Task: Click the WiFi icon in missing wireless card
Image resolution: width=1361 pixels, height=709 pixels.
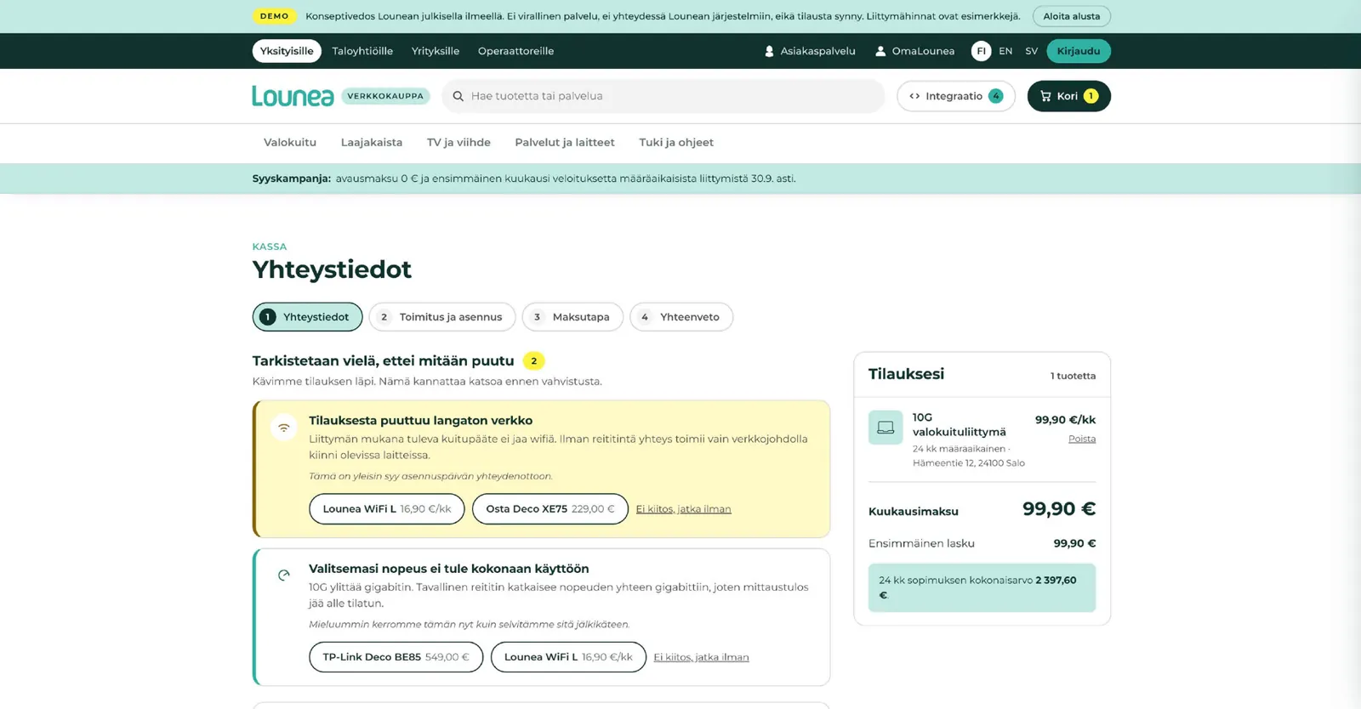Action: pyautogui.click(x=284, y=427)
